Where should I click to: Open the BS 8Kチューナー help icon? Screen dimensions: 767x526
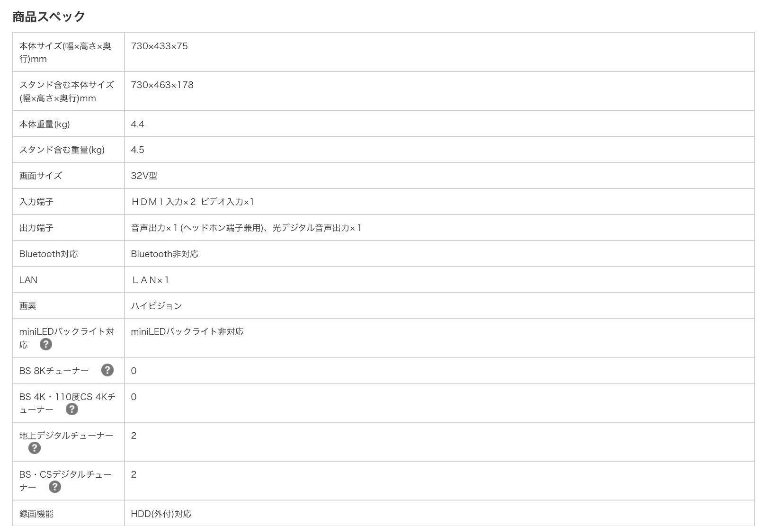click(107, 370)
